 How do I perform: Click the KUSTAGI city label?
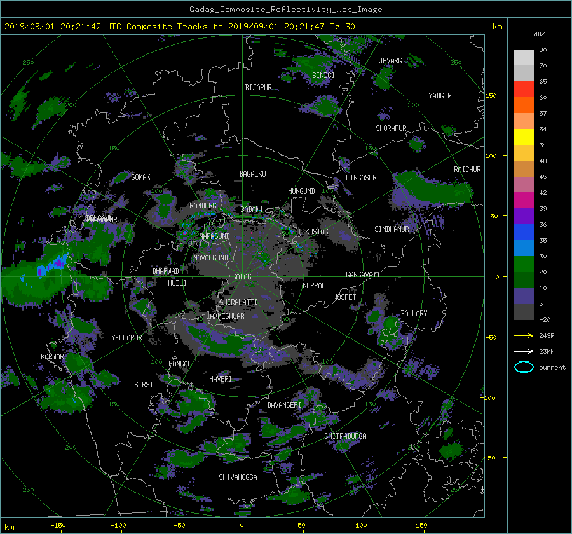(x=318, y=232)
